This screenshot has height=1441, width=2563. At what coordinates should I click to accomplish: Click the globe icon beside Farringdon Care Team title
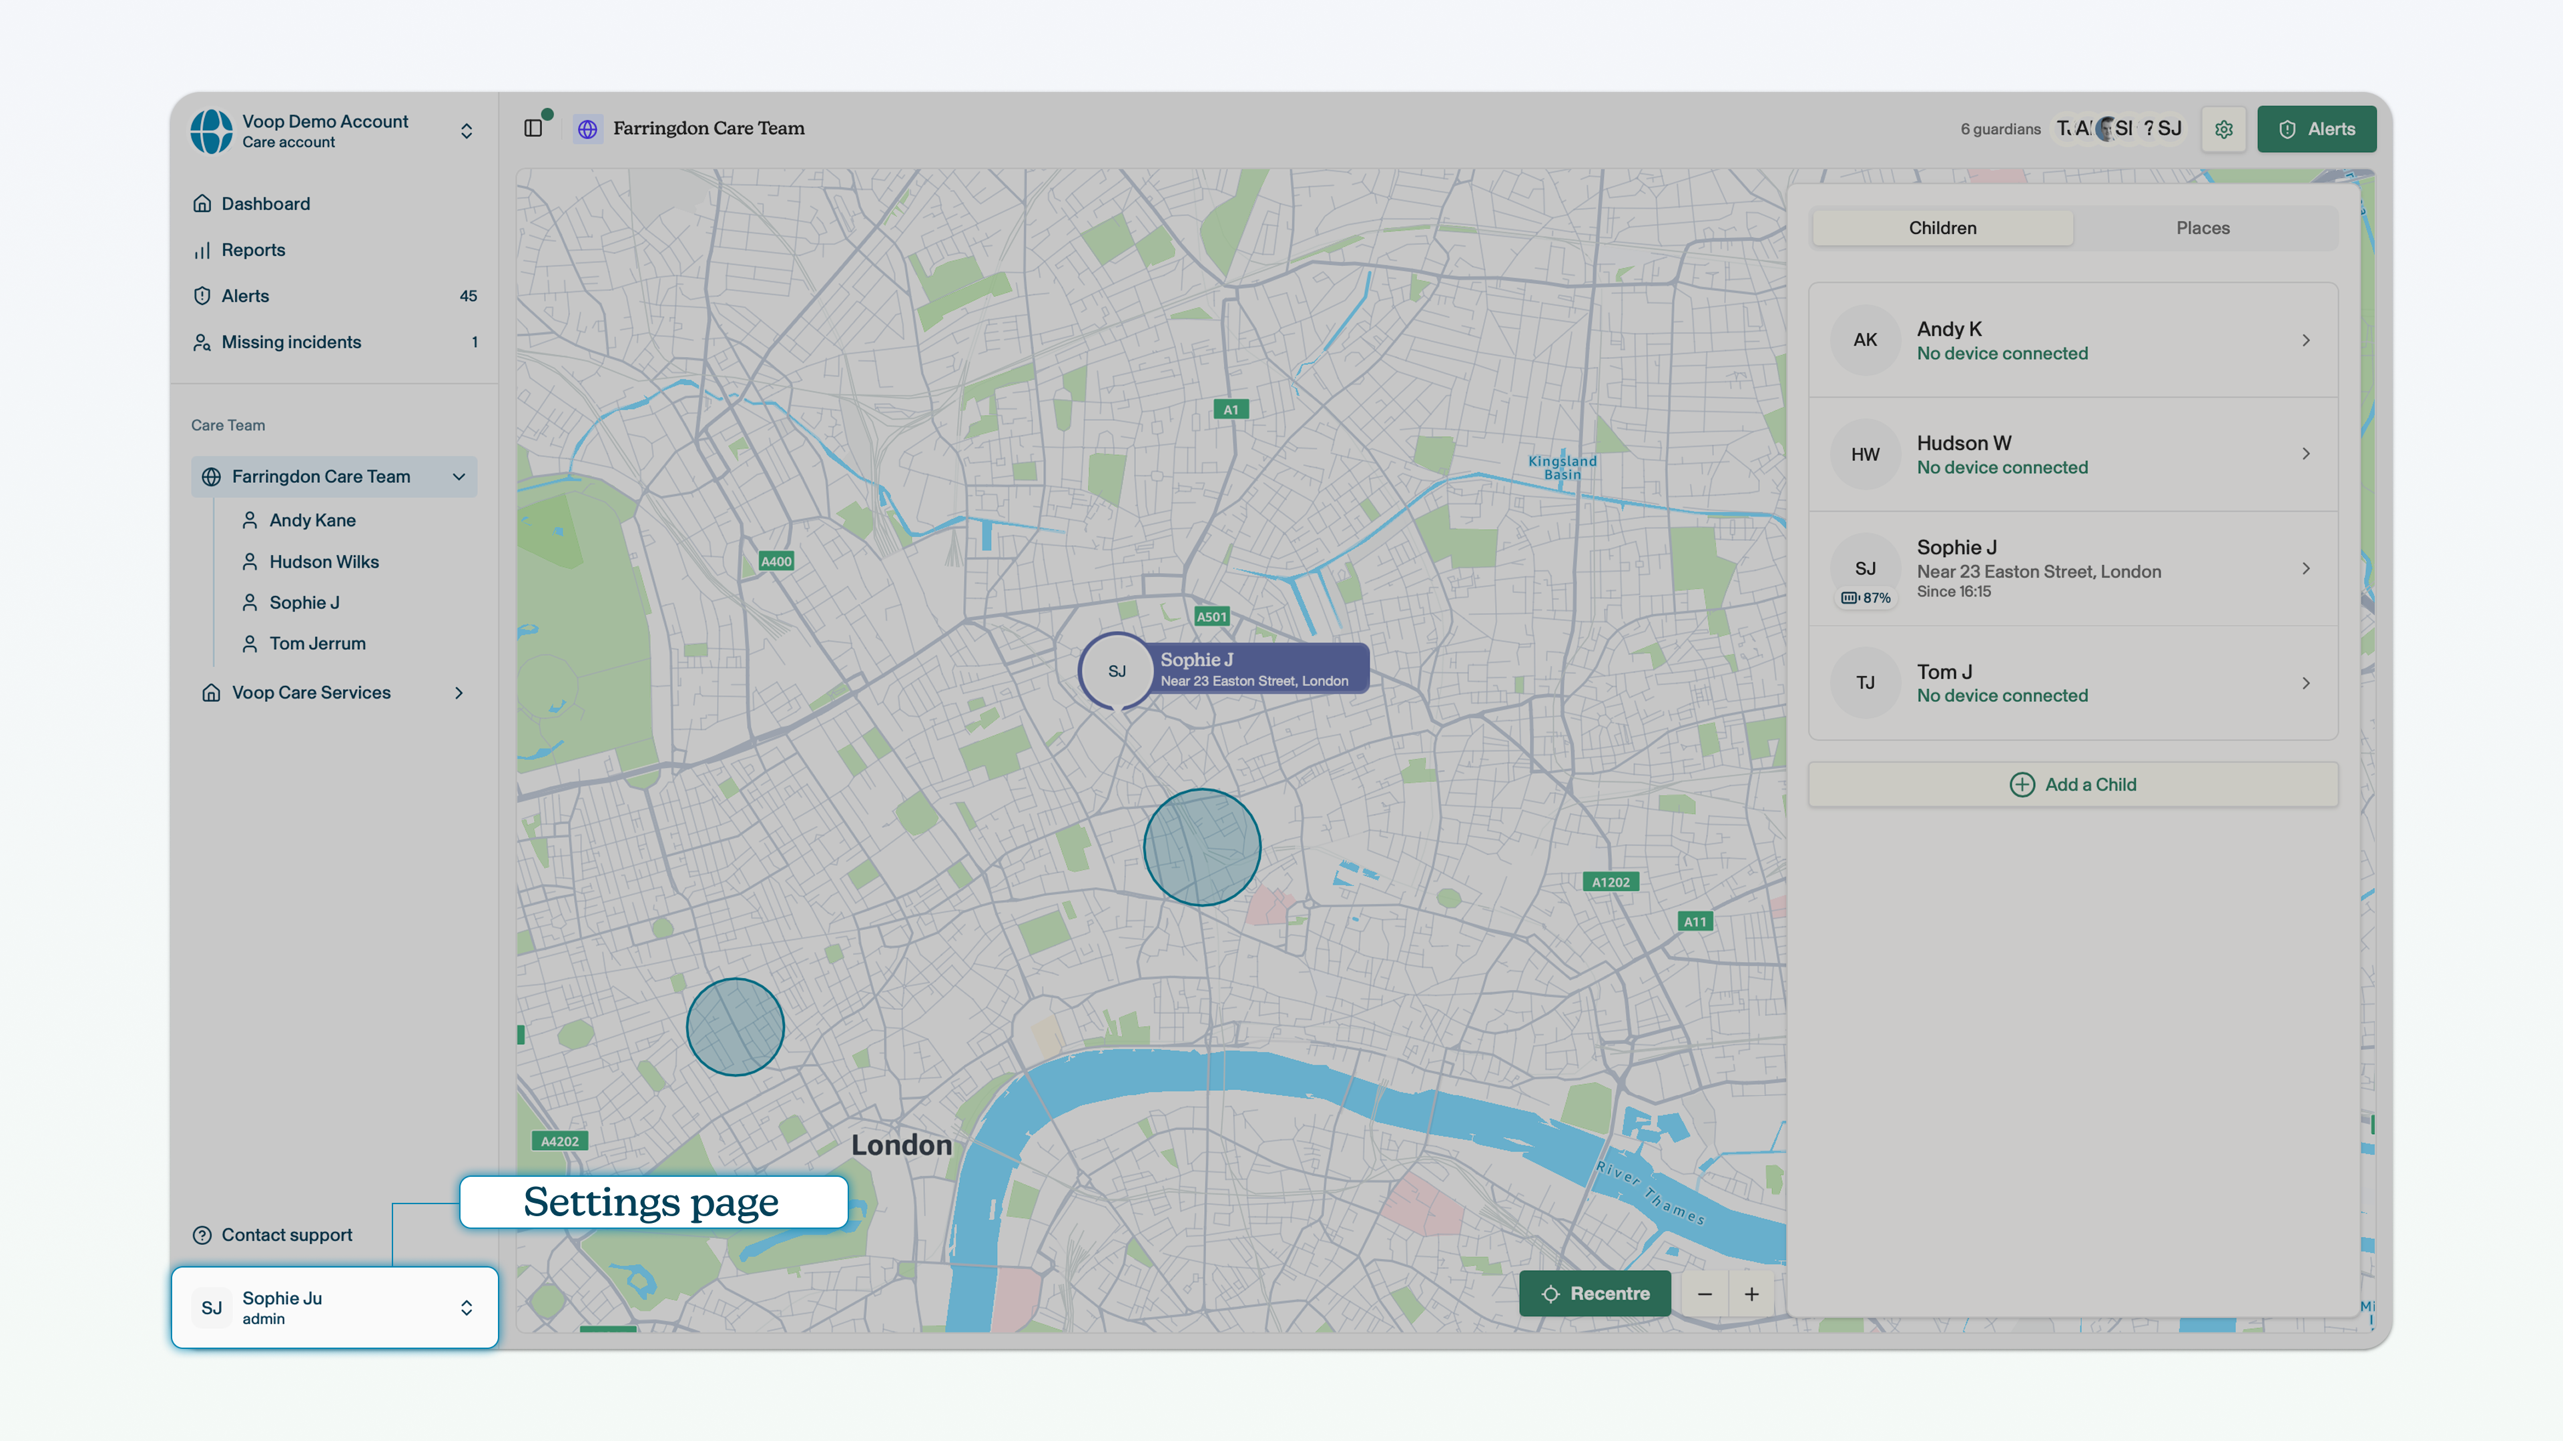[x=588, y=128]
